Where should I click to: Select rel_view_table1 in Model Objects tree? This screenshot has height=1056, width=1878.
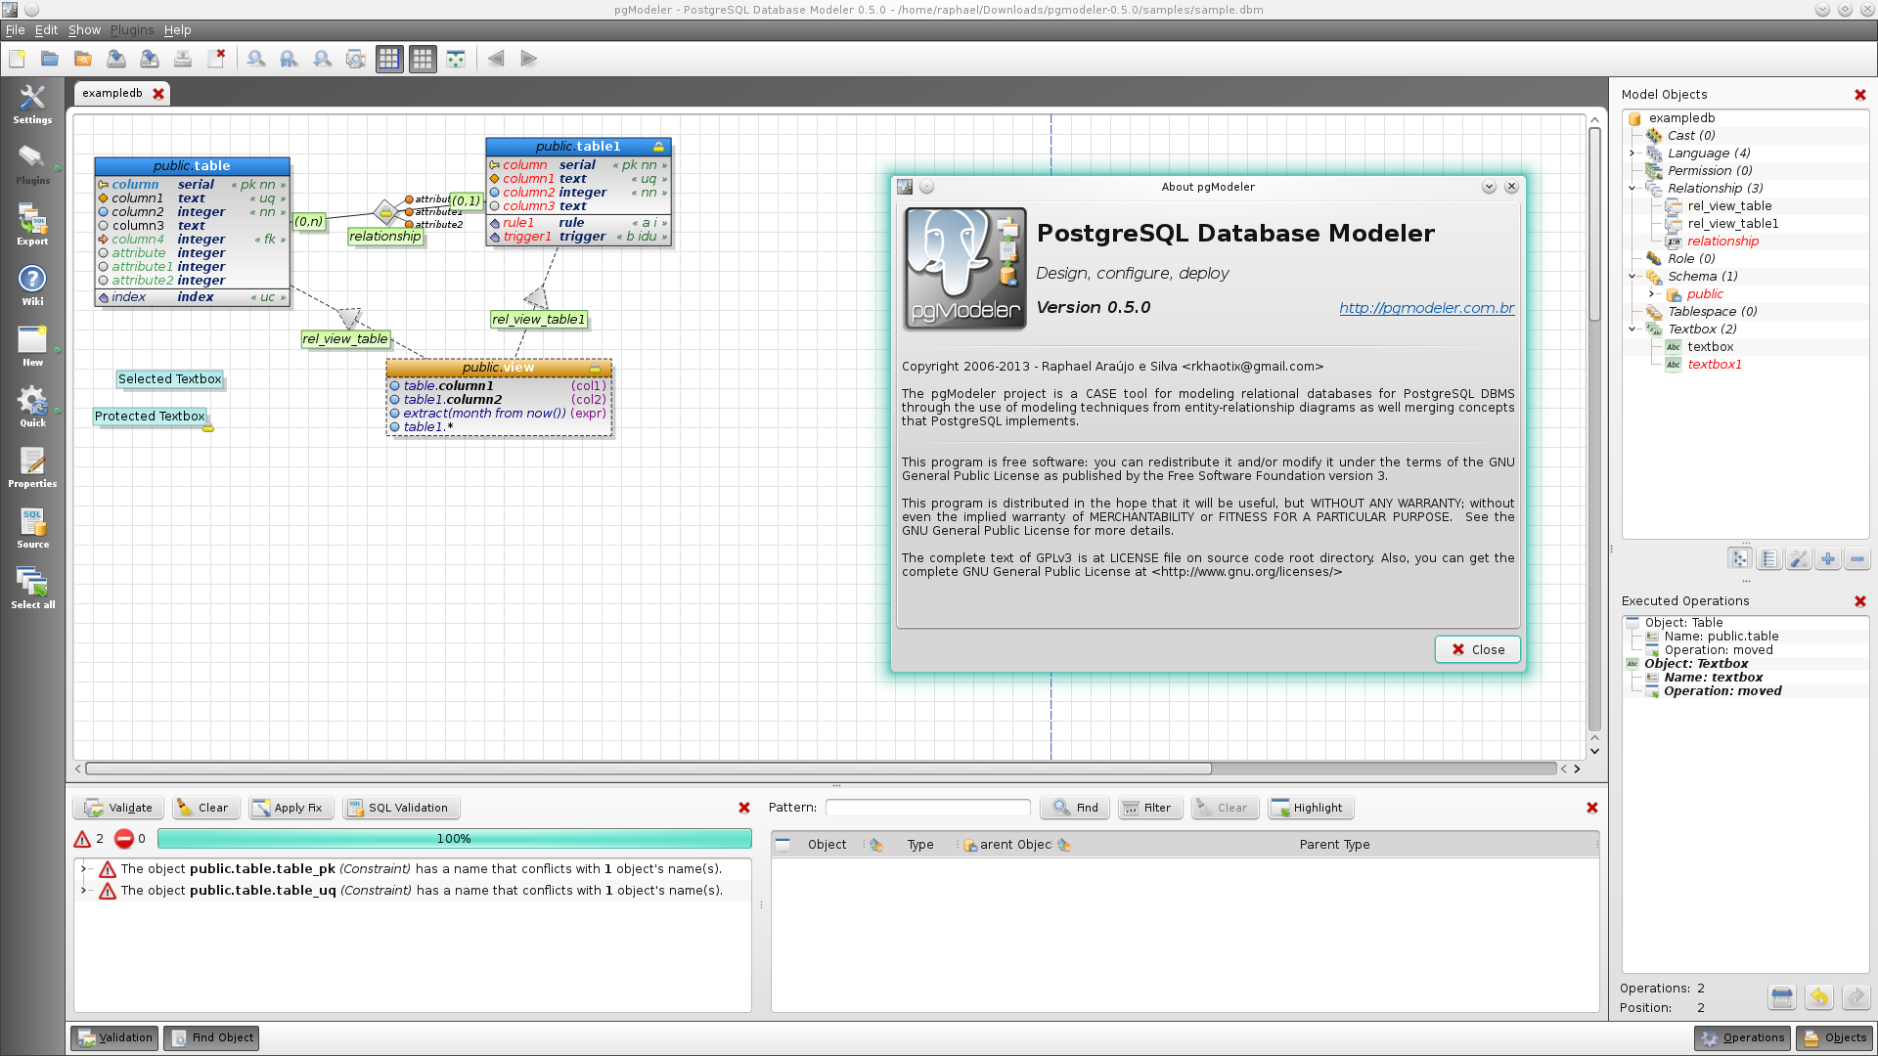click(1733, 224)
